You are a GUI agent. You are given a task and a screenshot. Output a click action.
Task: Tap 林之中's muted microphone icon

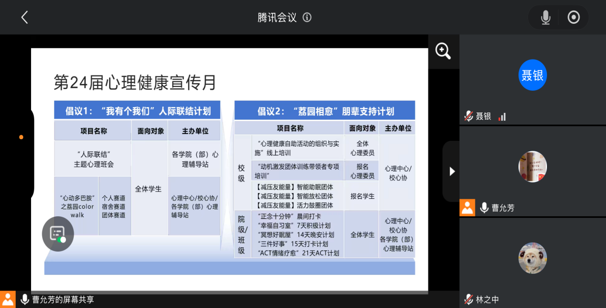tap(468, 300)
